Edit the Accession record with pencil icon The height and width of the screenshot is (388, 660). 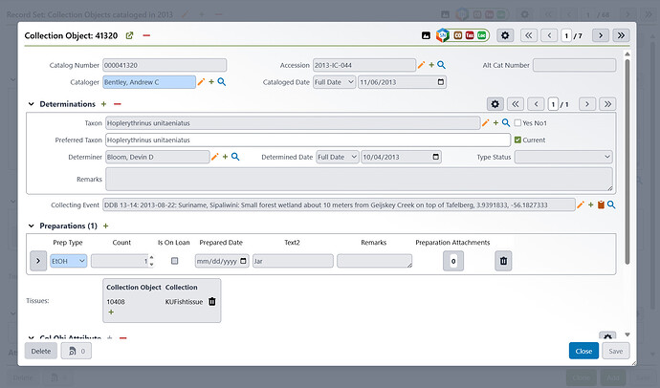point(421,65)
